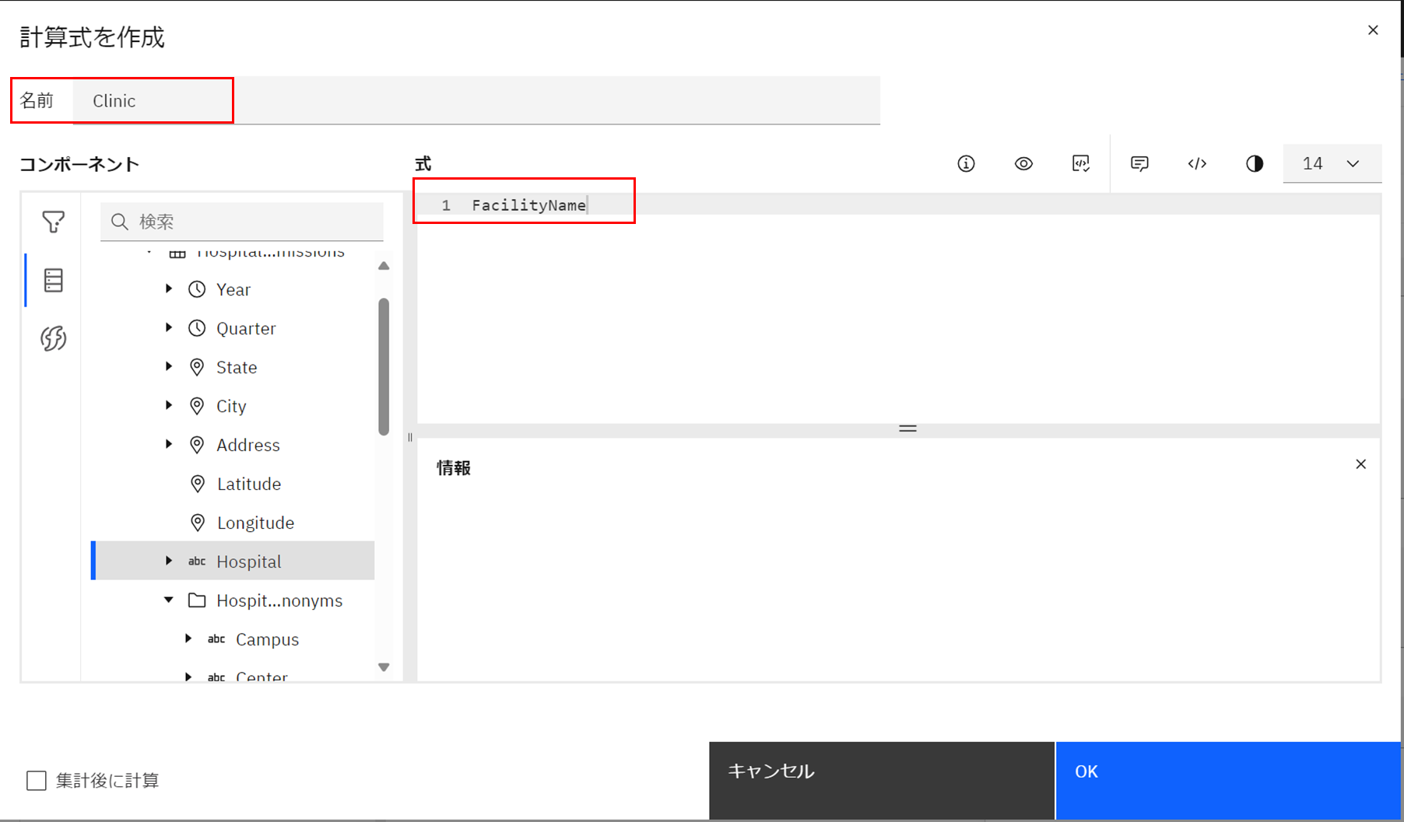Click the キャンセル button
The image size is (1404, 822).
pos(882,780)
